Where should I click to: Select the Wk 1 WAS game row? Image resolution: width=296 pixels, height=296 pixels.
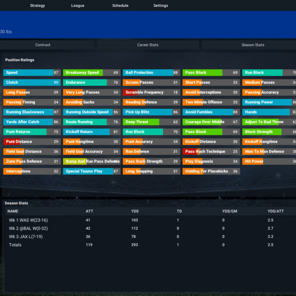point(151,220)
